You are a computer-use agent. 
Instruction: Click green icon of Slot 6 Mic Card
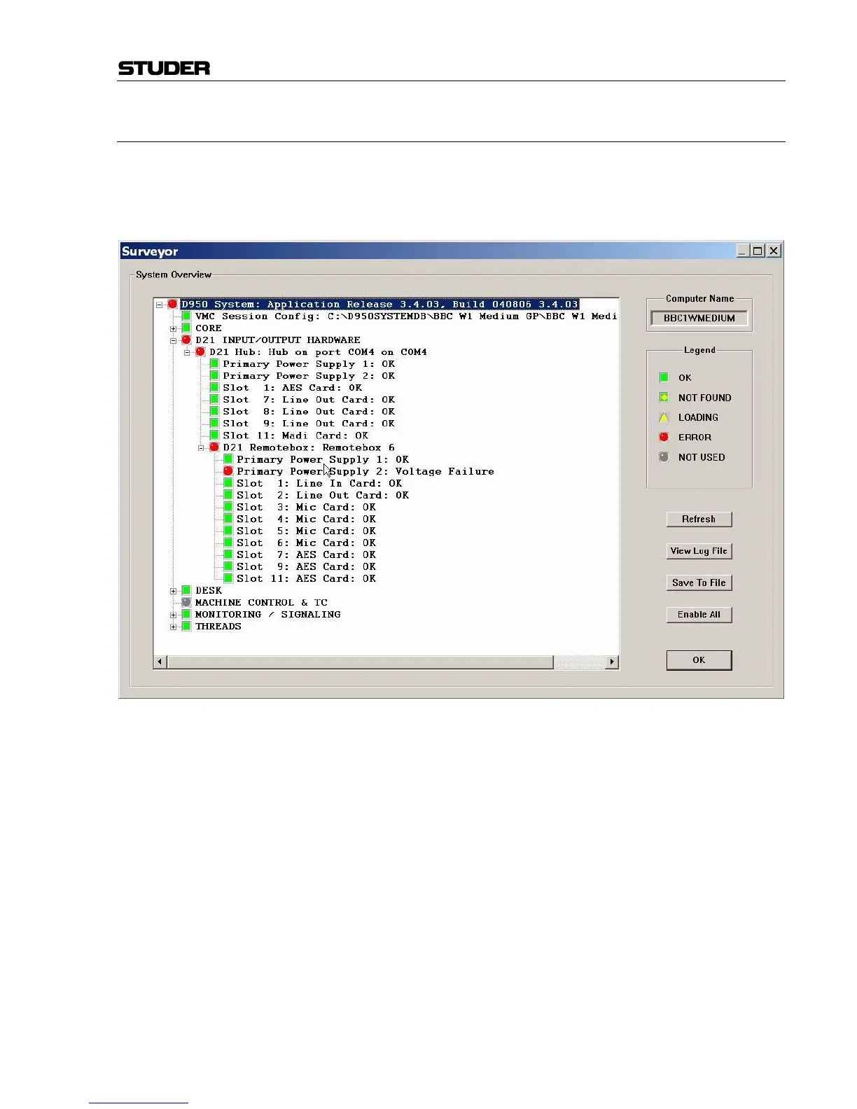coord(228,543)
